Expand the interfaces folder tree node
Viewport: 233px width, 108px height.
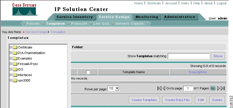click(11, 75)
